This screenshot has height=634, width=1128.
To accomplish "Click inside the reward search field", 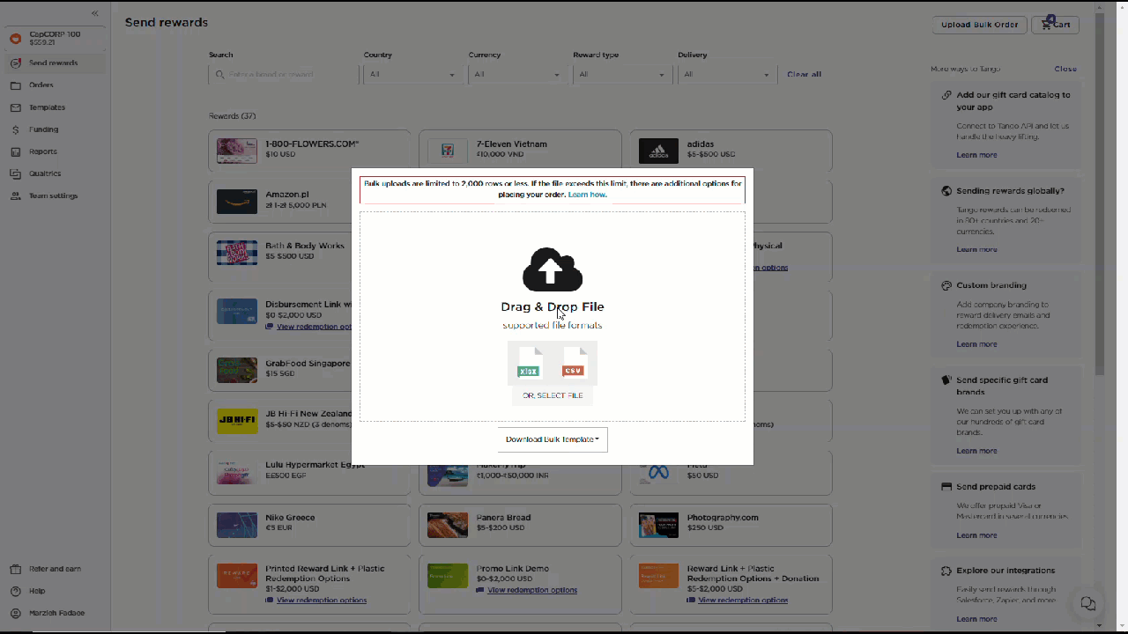I will 282,74.
